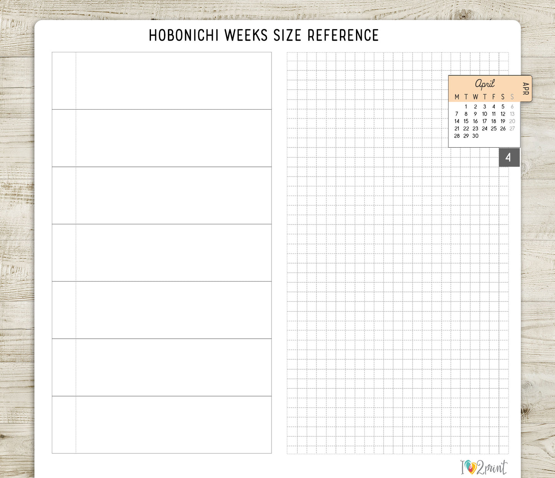
Task: Click the fourth weekly row box
Action: (x=162, y=253)
